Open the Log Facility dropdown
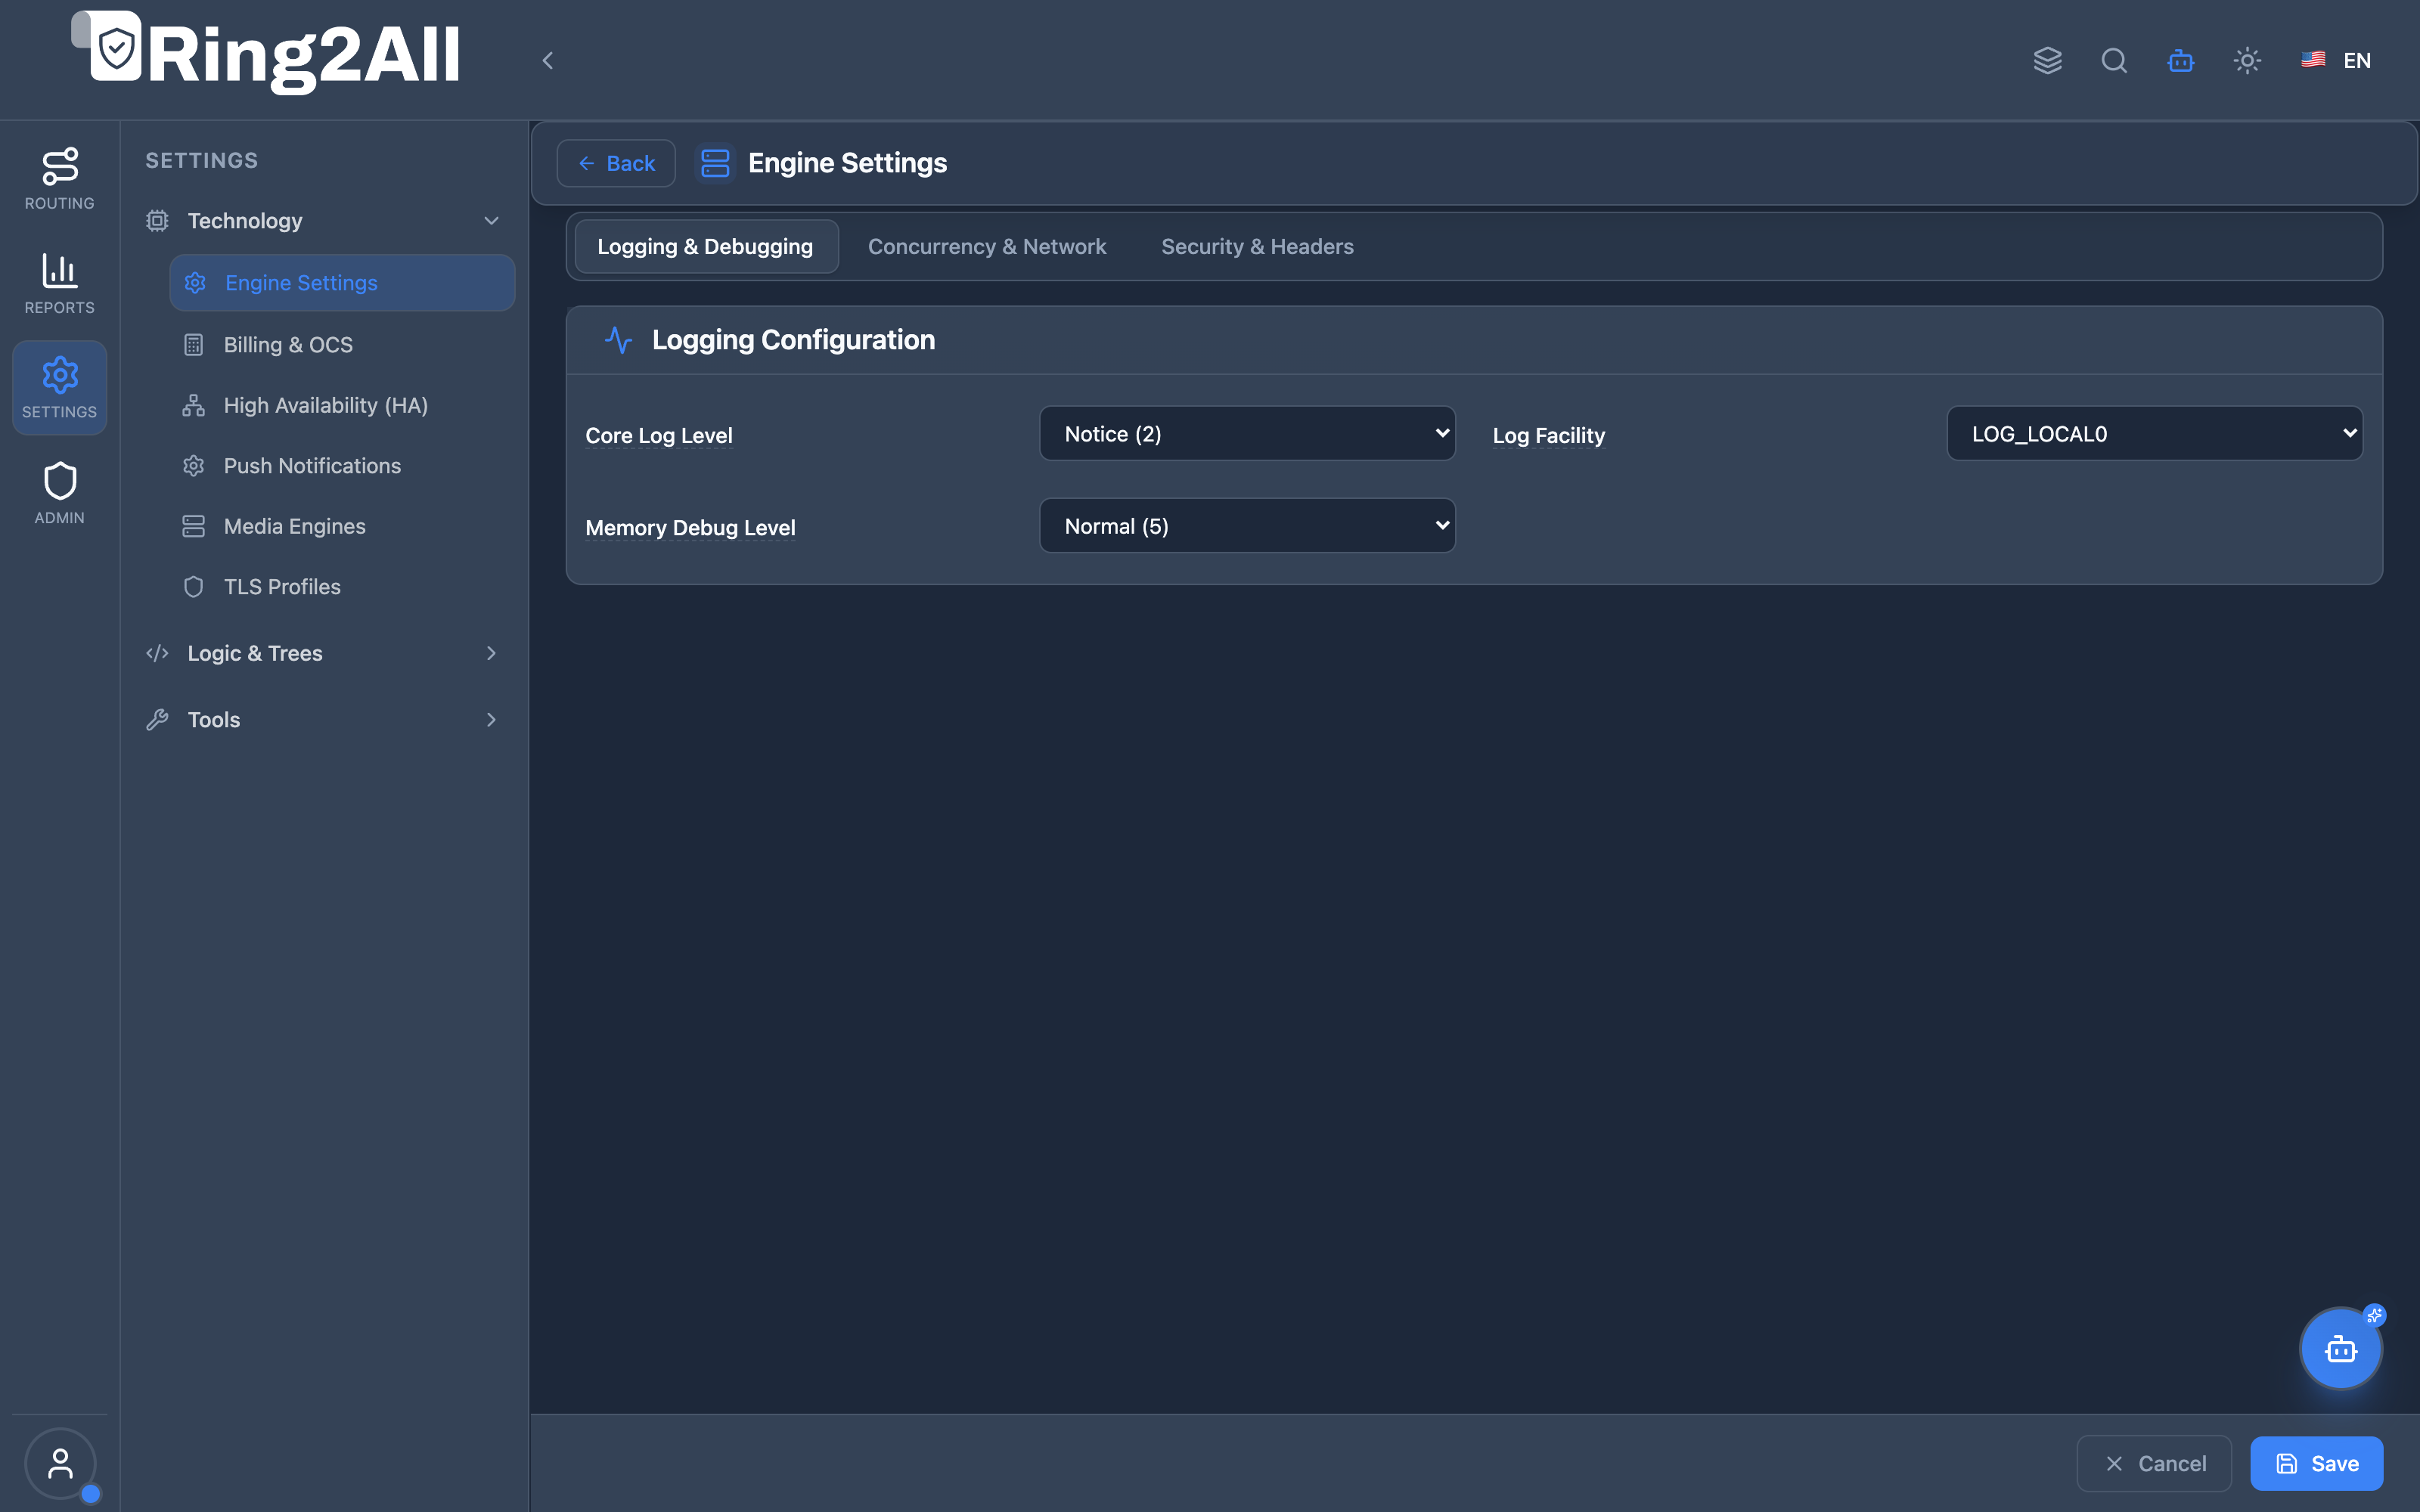Viewport: 2420px width, 1512px height. [2154, 434]
